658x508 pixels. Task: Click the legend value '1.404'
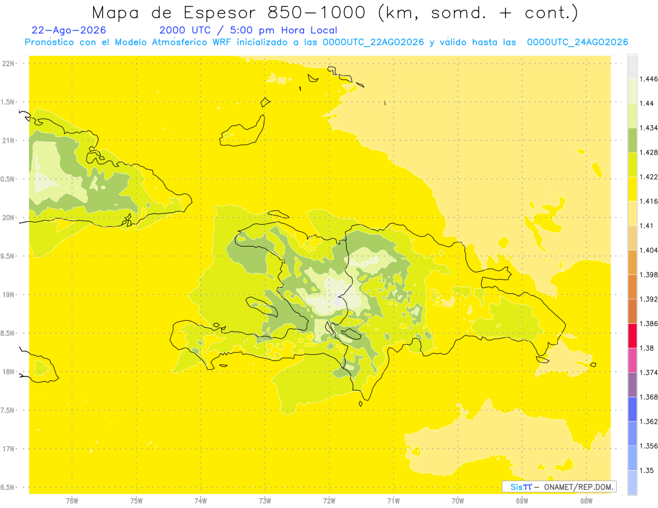649,250
